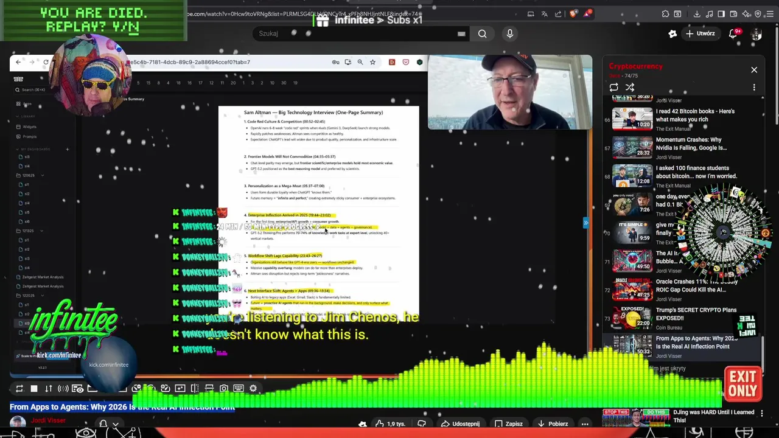Open the Extensions puzzle icon
Screen dimensions: 779x438
(666, 14)
